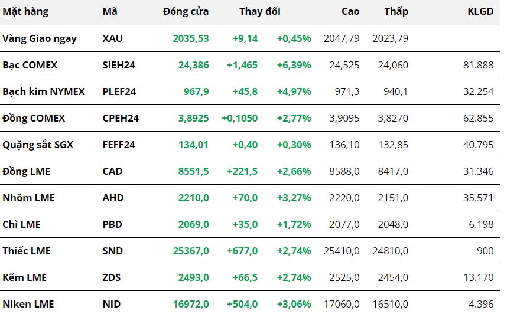Screen dimensions: 507x314
Task: Click the Thấp column header
Action: coord(396,11)
